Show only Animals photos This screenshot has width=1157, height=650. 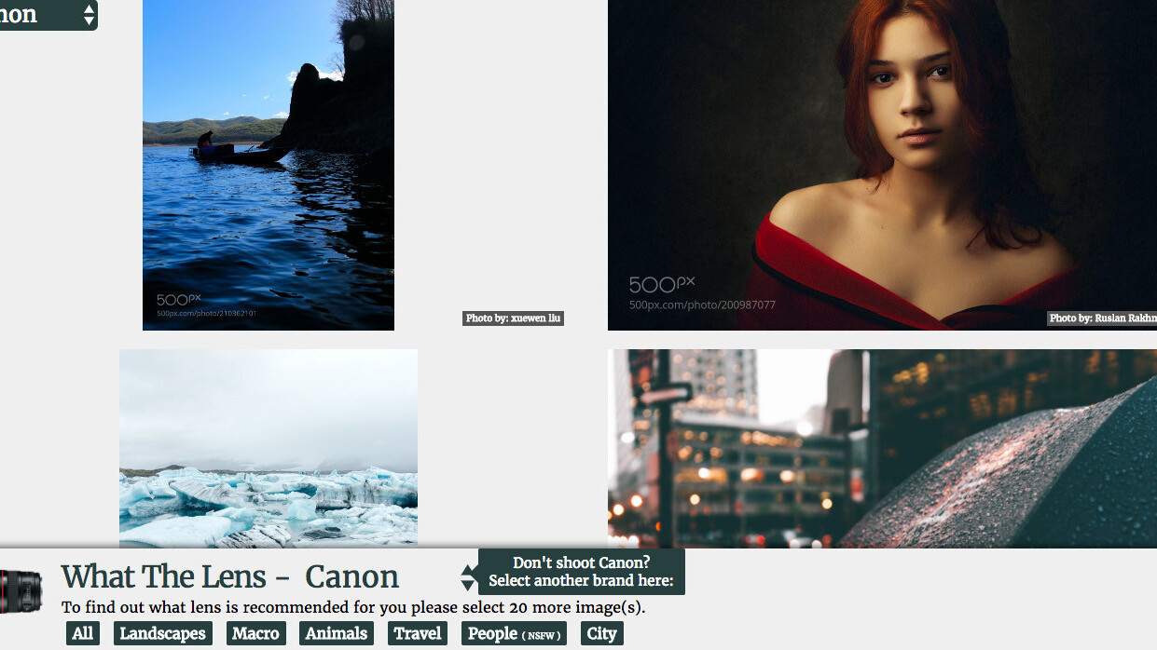click(337, 633)
